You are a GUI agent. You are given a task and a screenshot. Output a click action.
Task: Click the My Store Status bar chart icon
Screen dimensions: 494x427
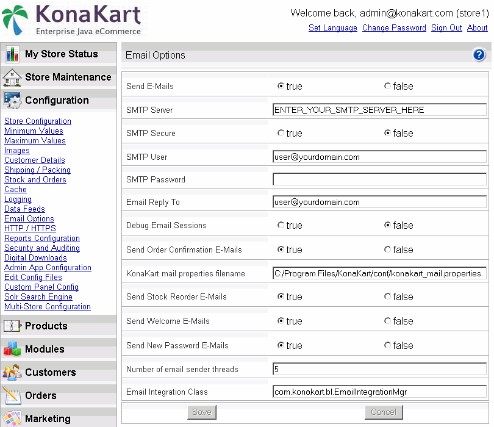12,54
